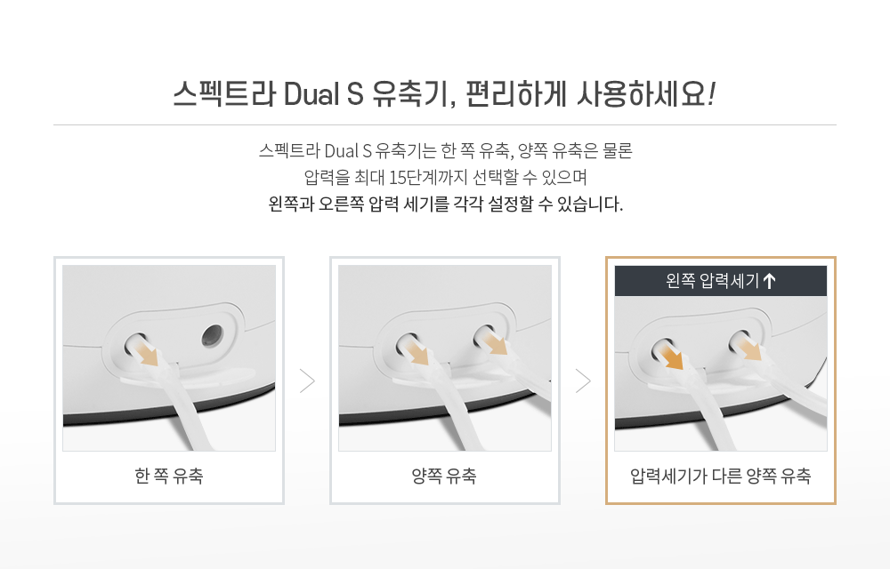The width and height of the screenshot is (890, 569).
Task: Click the 왼쪽 압력세기 dark banner
Action: pyautogui.click(x=721, y=281)
